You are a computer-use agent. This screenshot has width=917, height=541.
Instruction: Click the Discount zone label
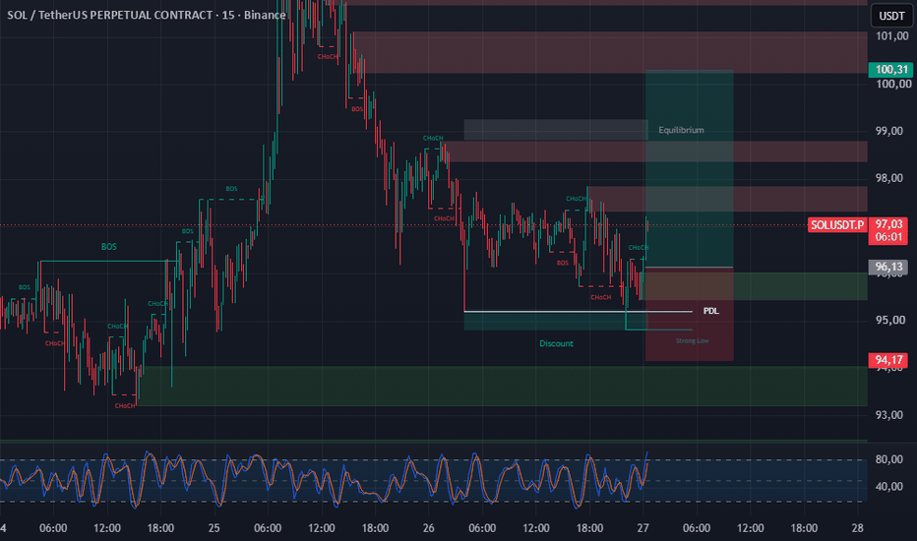click(556, 343)
